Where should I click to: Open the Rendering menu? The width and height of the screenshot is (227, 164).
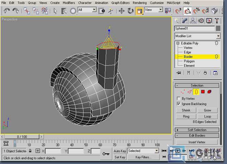(x=139, y=3)
